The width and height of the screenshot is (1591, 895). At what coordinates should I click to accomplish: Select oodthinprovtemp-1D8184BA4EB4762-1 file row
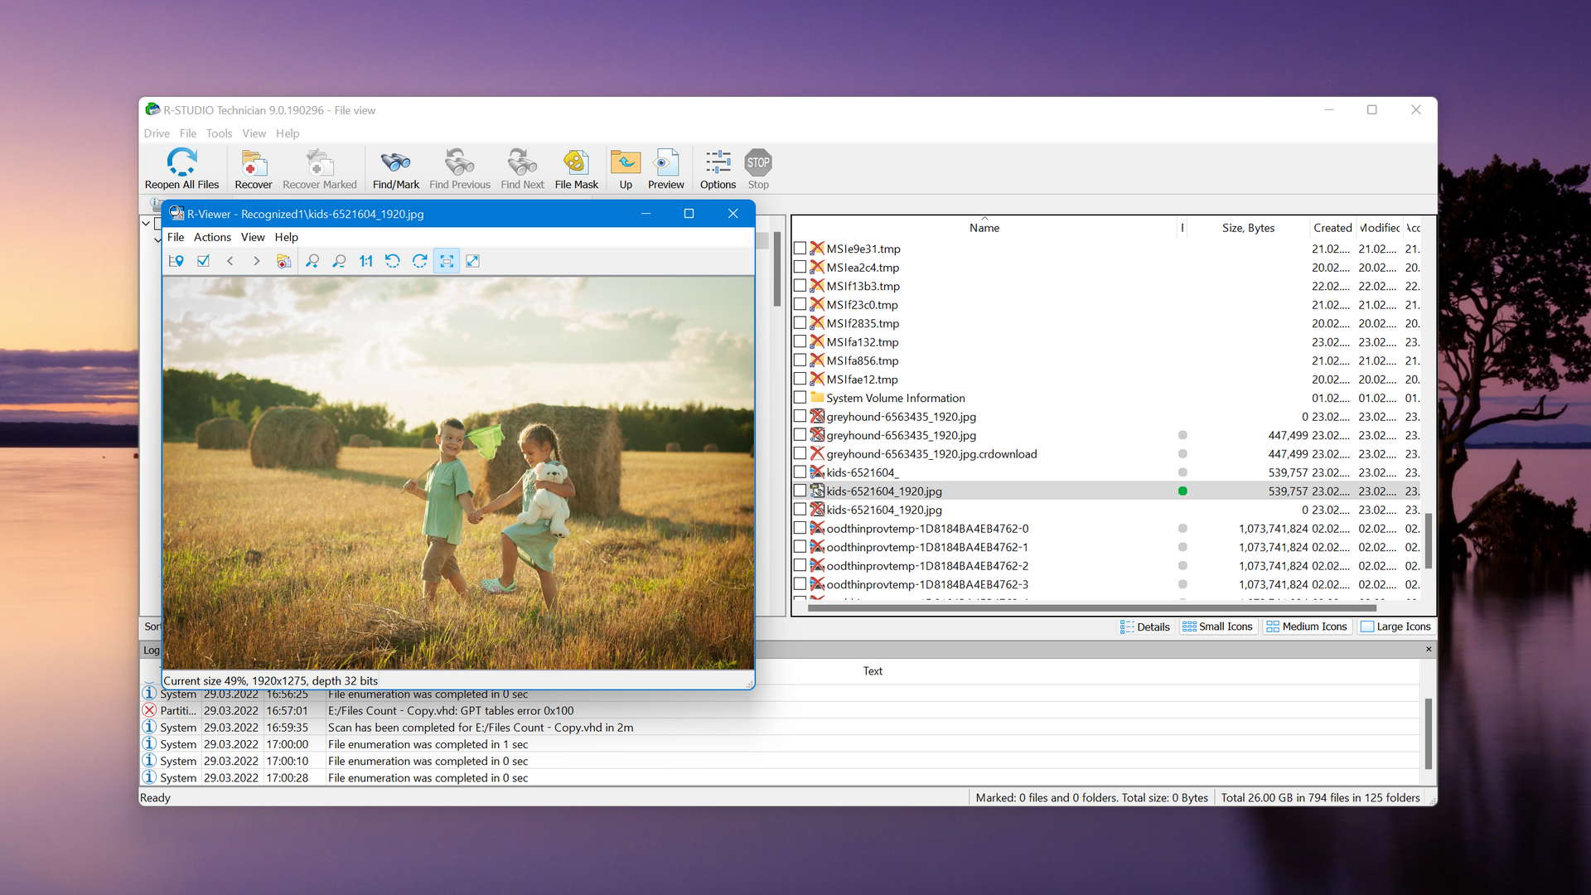point(1106,546)
